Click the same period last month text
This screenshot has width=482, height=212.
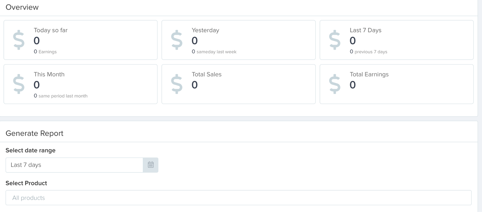(63, 96)
